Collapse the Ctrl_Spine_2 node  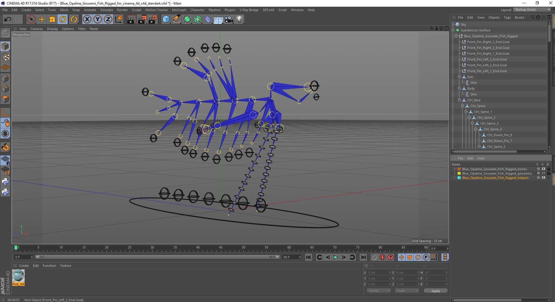(469, 118)
